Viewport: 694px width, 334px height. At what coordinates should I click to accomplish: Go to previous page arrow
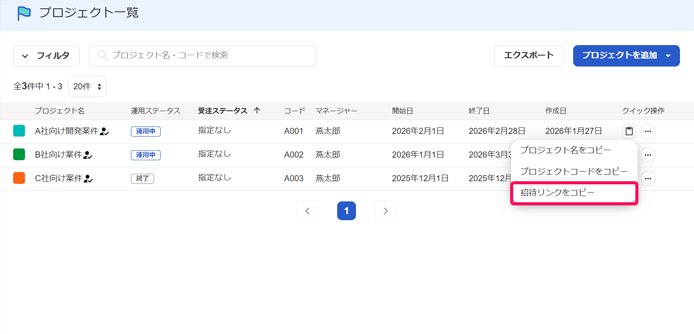[x=307, y=211]
